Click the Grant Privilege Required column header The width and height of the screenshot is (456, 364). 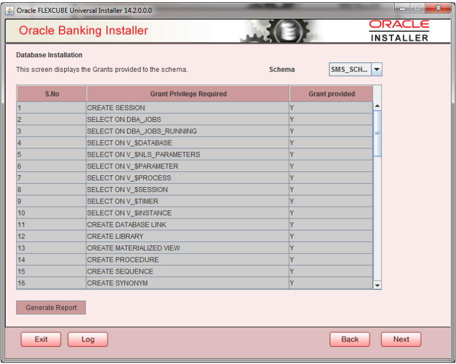point(188,94)
